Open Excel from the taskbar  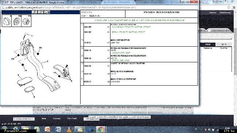(x=37, y=129)
